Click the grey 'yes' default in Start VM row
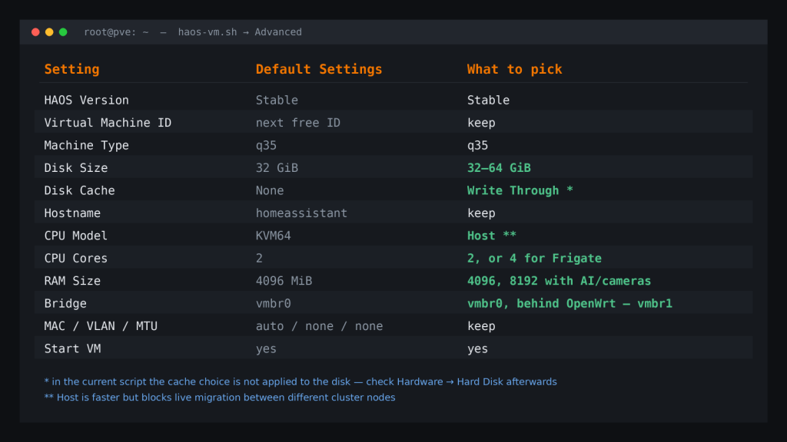 [x=266, y=349]
